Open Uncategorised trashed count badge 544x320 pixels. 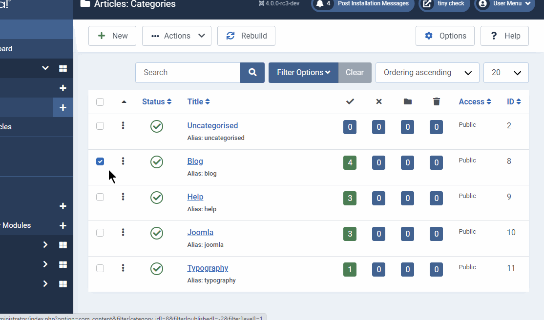(436, 127)
